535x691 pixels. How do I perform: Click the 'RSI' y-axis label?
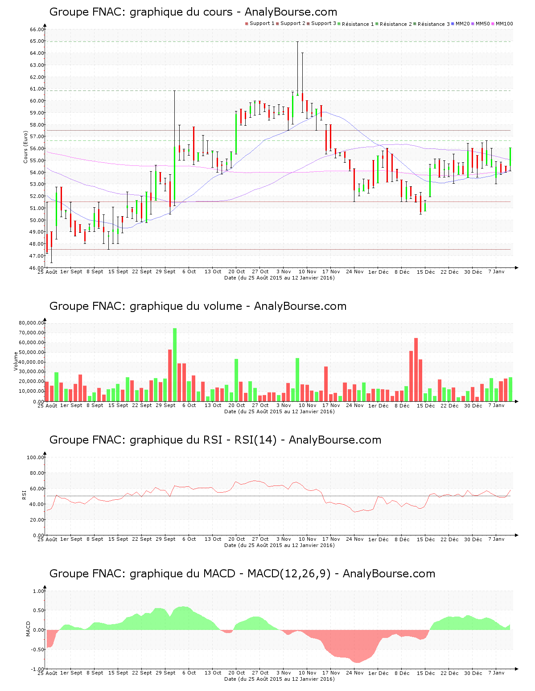[x=24, y=494]
